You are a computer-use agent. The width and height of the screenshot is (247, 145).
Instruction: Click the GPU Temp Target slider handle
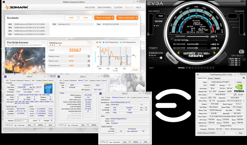(x=187, y=40)
